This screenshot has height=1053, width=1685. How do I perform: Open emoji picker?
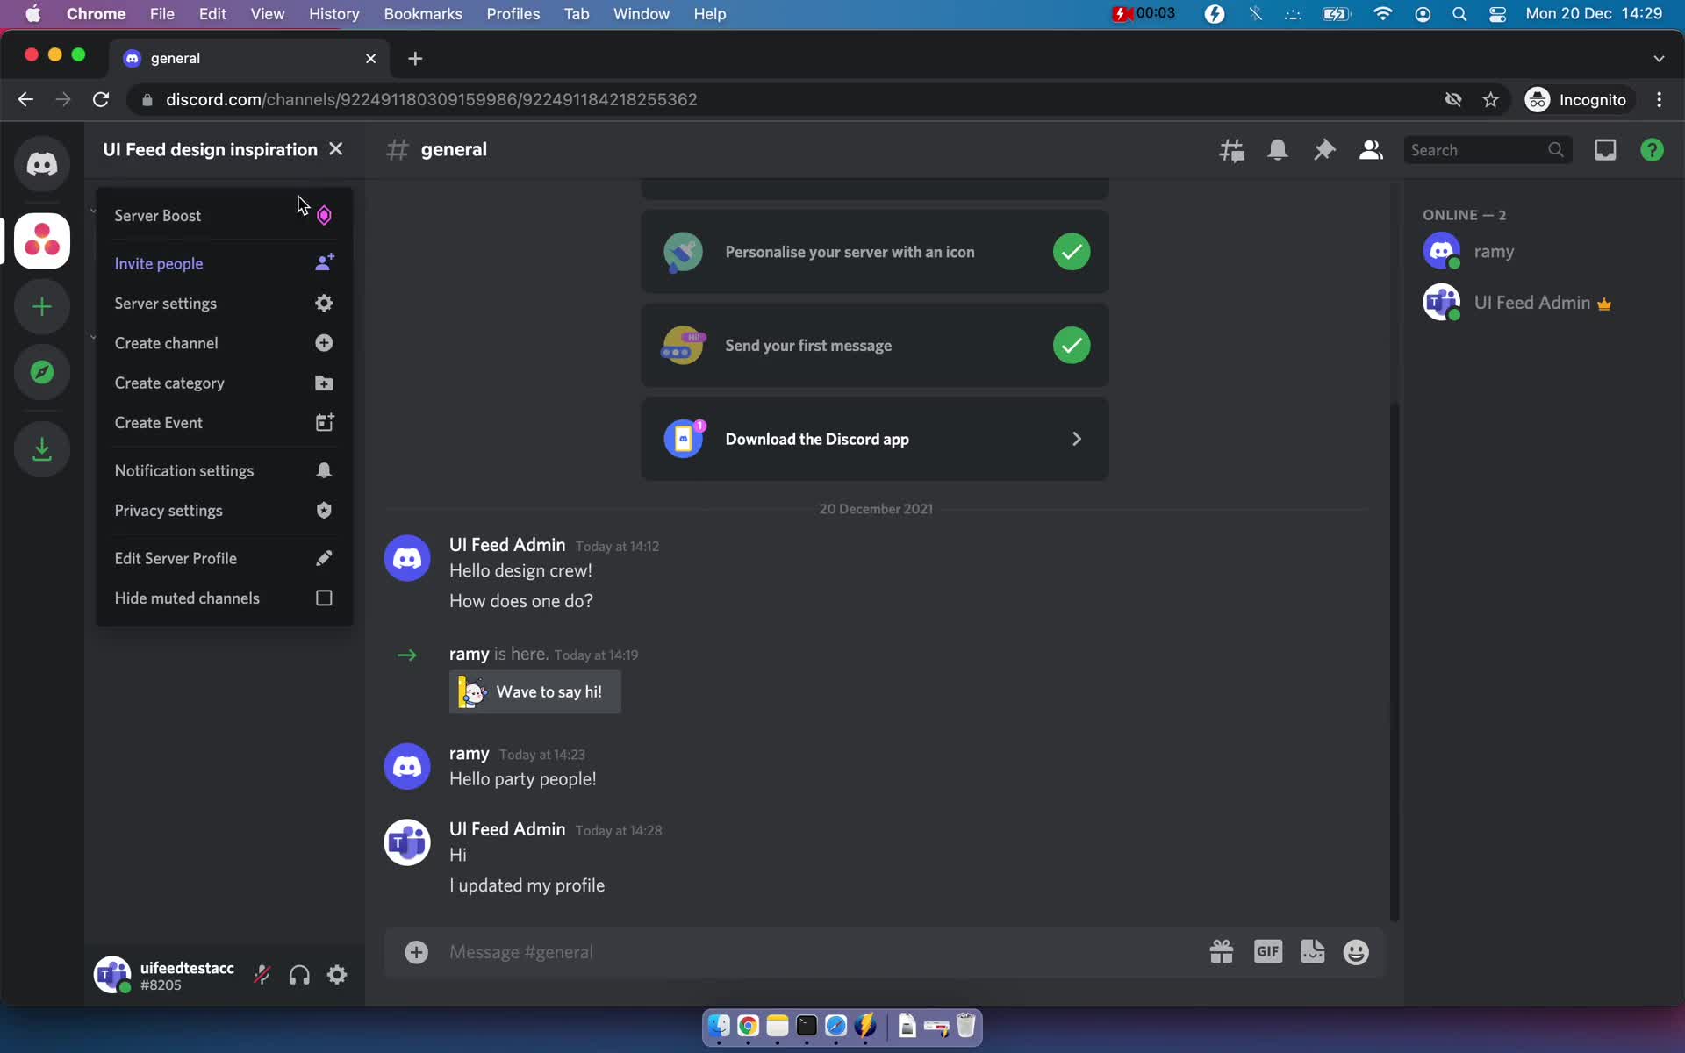click(x=1356, y=952)
